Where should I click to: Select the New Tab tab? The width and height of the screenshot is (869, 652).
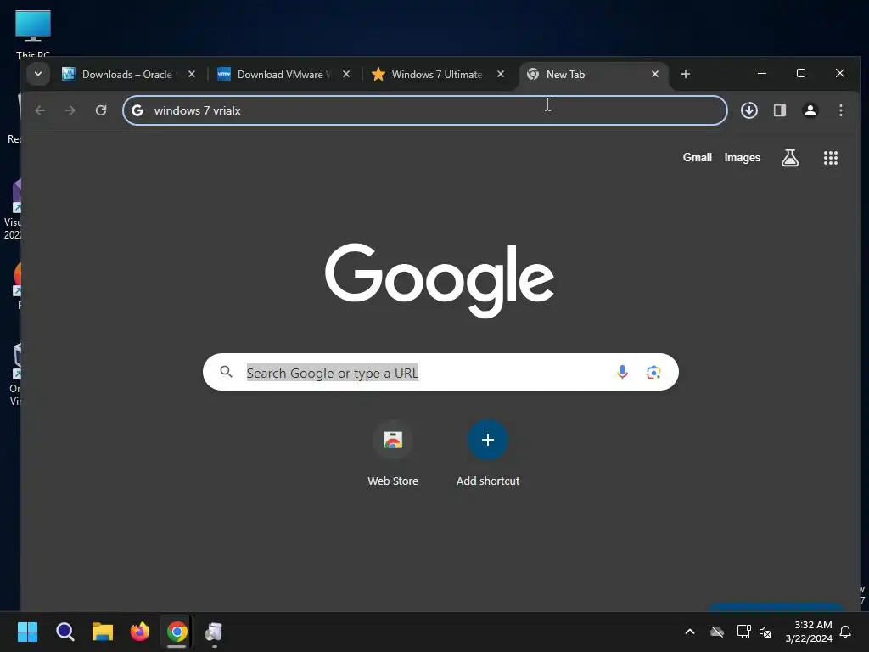[x=593, y=75]
